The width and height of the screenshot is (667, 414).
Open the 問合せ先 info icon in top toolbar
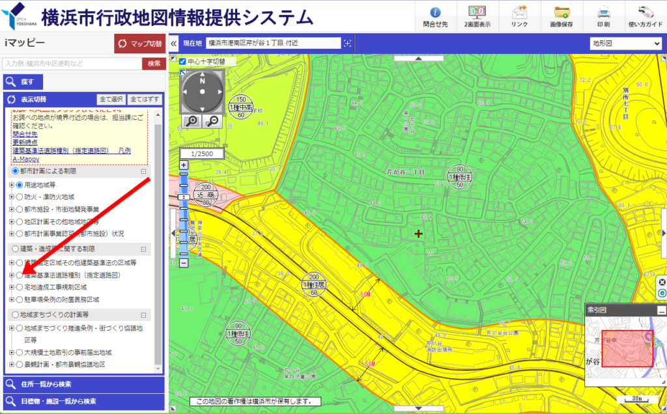[x=435, y=16]
